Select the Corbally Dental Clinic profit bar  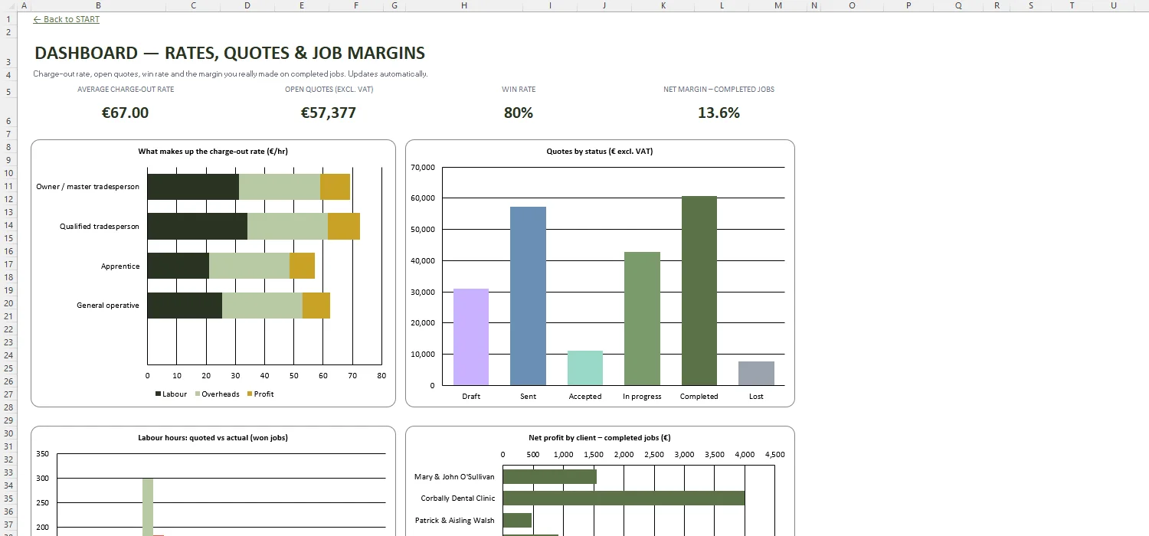click(x=624, y=498)
